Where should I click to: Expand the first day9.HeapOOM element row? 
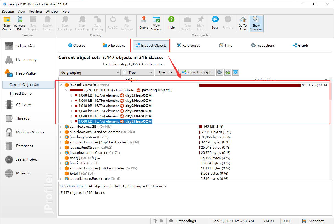pos(71,95)
